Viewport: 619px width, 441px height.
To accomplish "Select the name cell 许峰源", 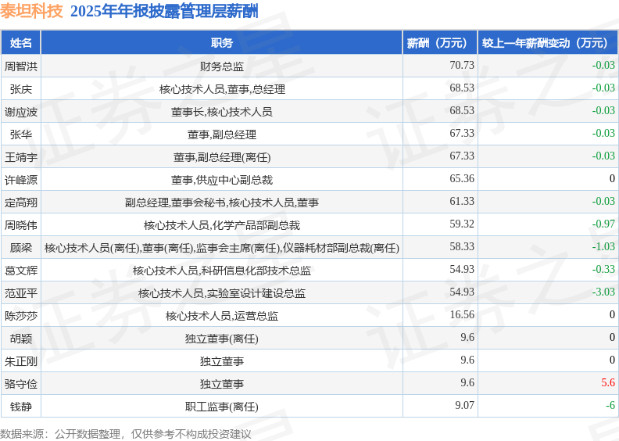I will (x=20, y=180).
